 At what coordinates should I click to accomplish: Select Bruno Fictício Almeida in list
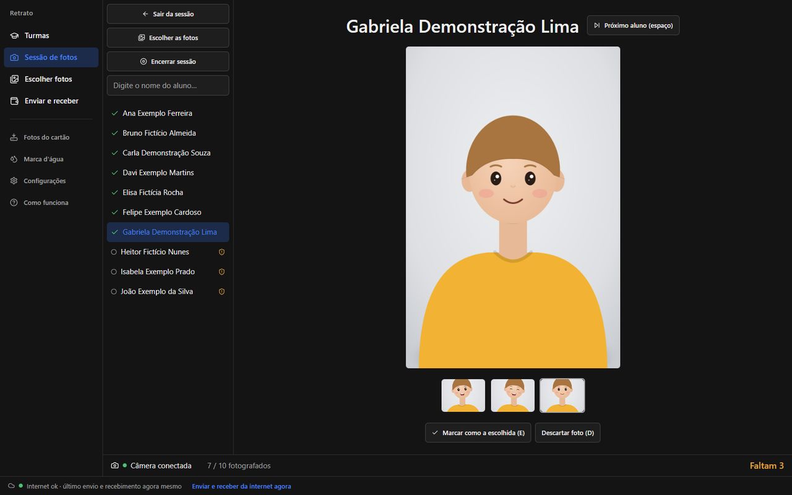coord(168,133)
